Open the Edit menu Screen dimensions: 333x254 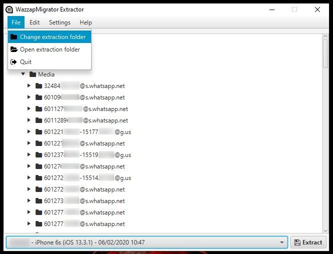click(x=35, y=22)
